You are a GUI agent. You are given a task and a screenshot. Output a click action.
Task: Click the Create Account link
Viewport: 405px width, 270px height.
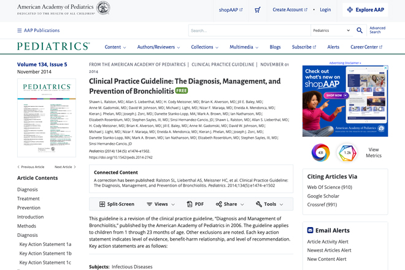tap(290, 10)
